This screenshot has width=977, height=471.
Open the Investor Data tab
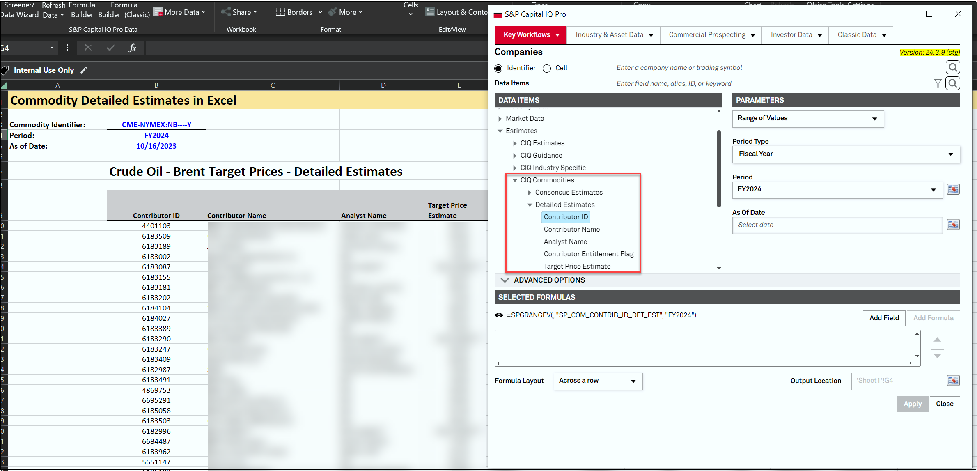point(795,35)
